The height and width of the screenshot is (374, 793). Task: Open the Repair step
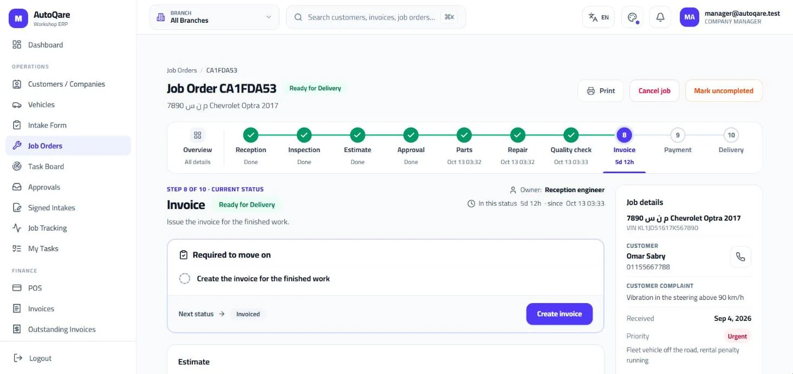tap(517, 148)
